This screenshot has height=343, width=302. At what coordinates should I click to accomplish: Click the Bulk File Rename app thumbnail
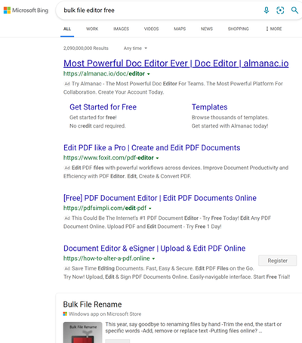click(82, 332)
